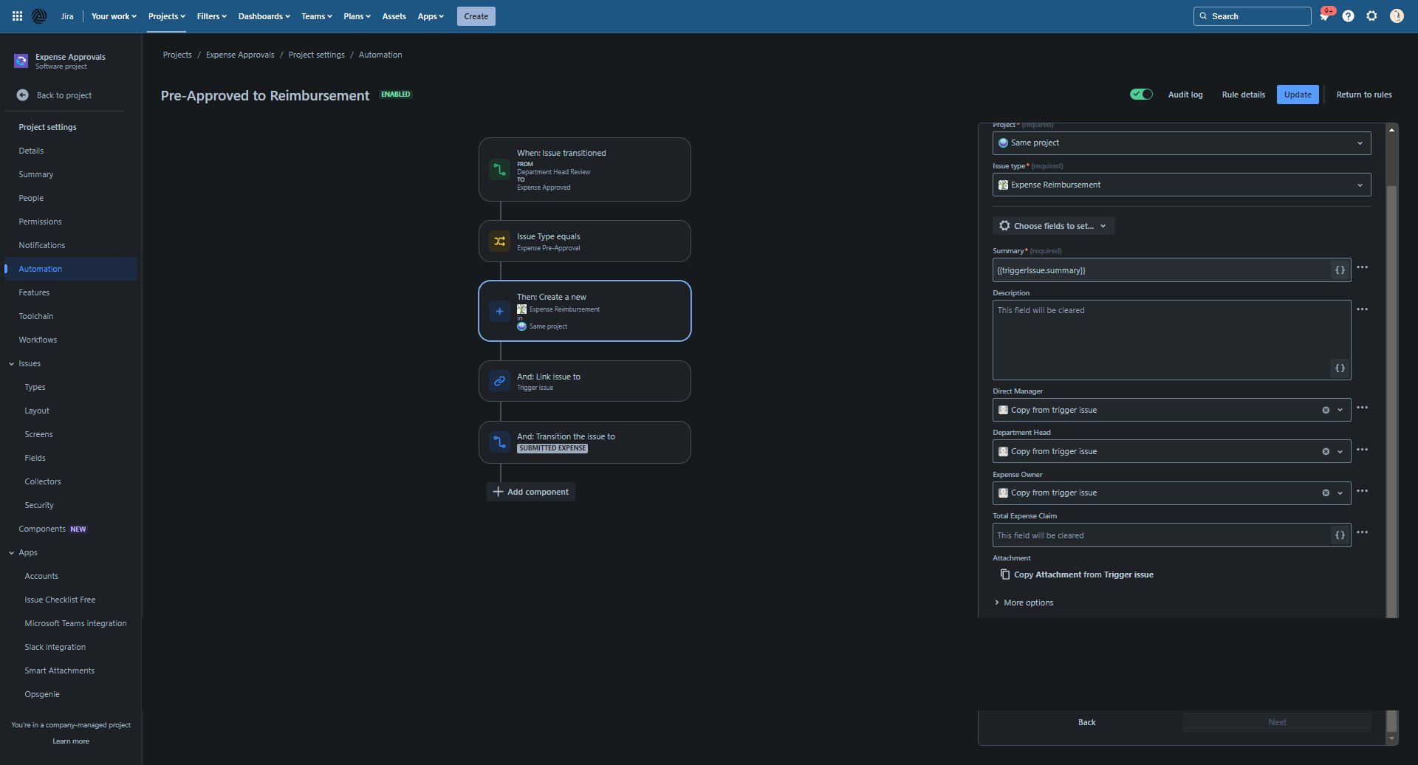Select the When: Issue transitioned trigger card
Image resolution: width=1418 pixels, height=765 pixels.
coord(585,169)
